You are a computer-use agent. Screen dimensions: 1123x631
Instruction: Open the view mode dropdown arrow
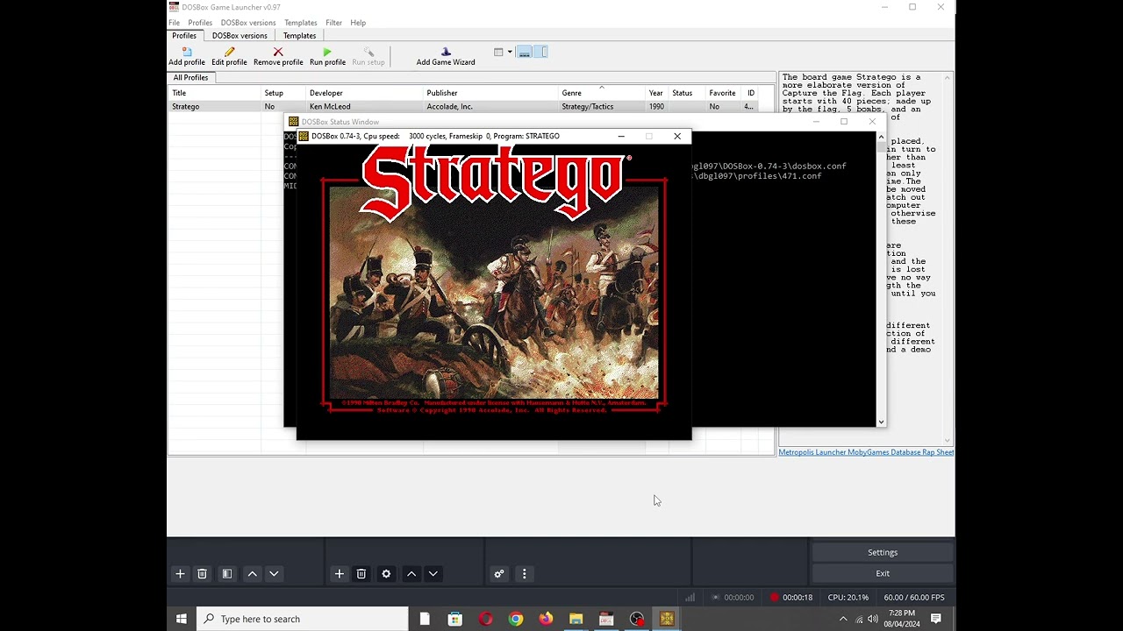[510, 53]
